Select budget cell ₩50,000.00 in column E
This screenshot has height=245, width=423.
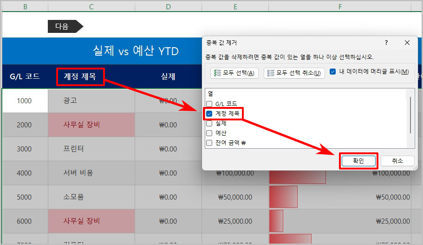tap(235, 197)
